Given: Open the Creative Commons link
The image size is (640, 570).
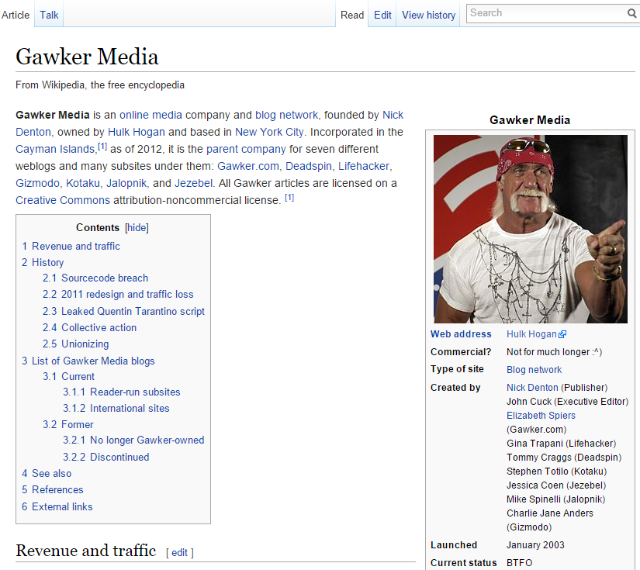Looking at the screenshot, I should coord(63,200).
